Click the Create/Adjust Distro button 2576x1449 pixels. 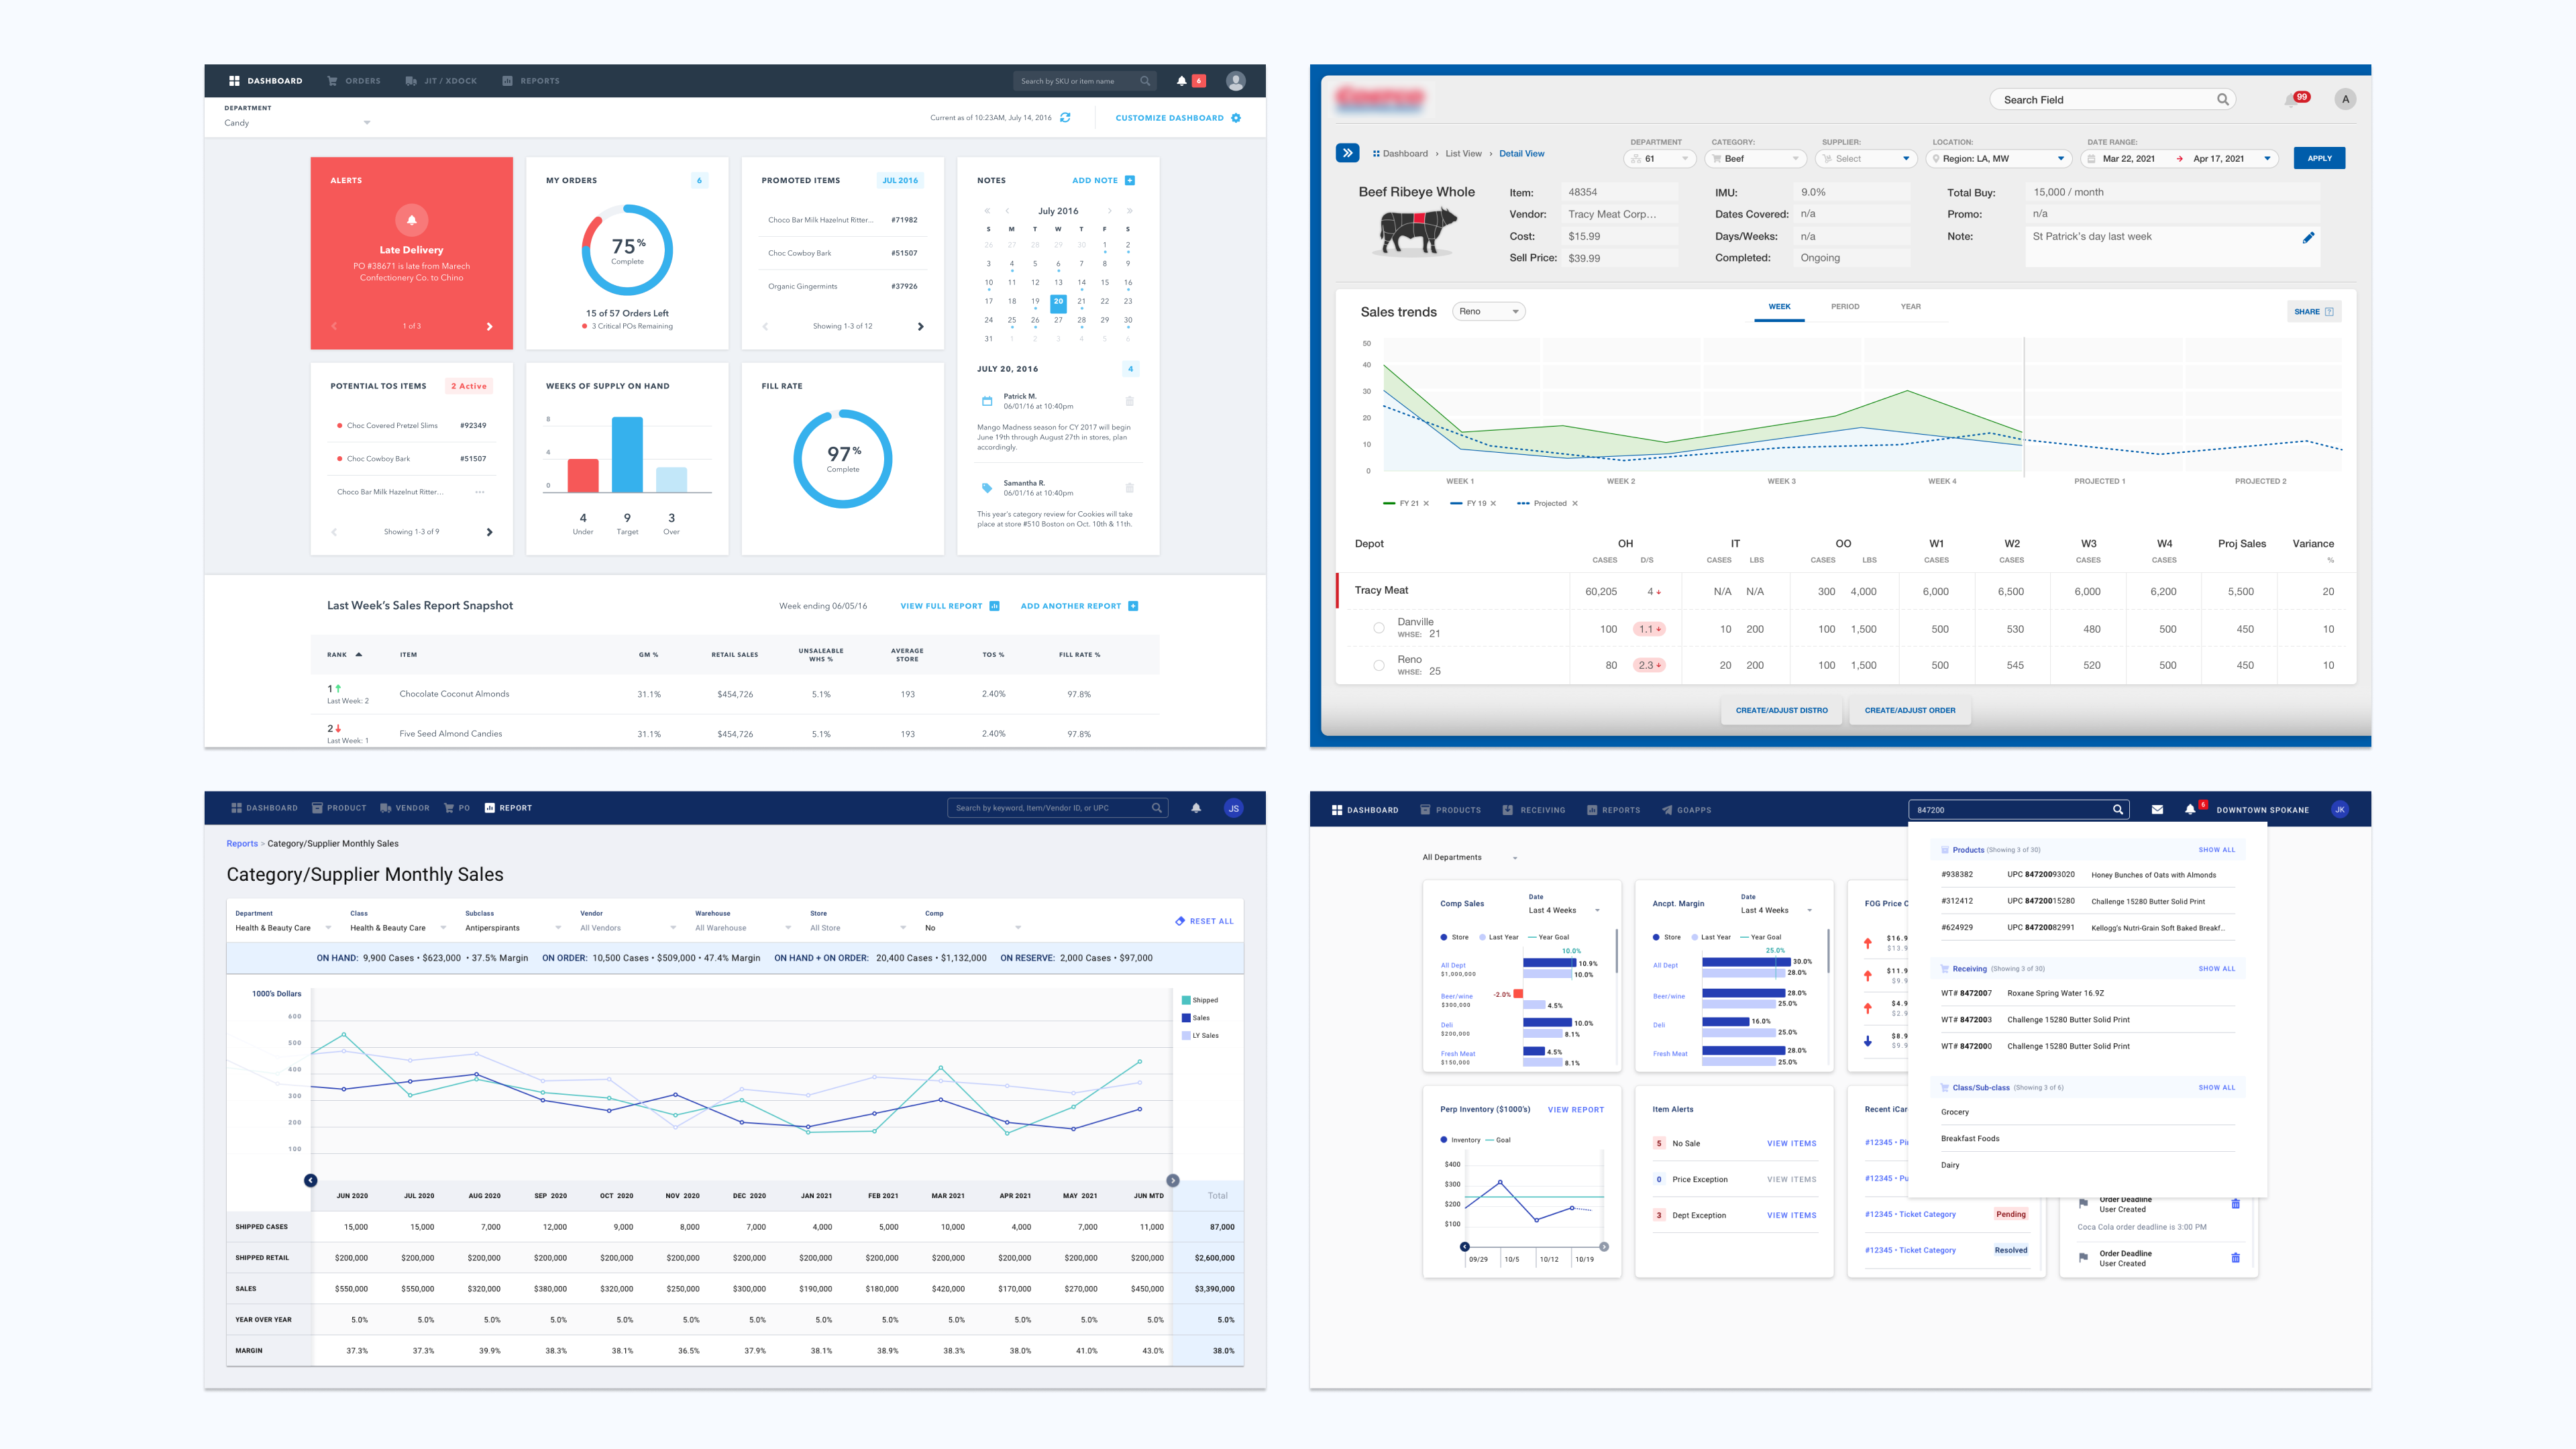1781,710
